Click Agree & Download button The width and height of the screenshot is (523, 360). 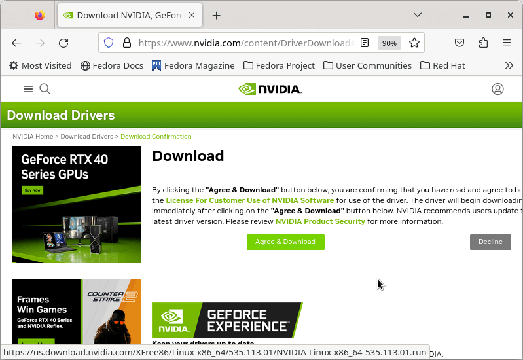coord(285,242)
